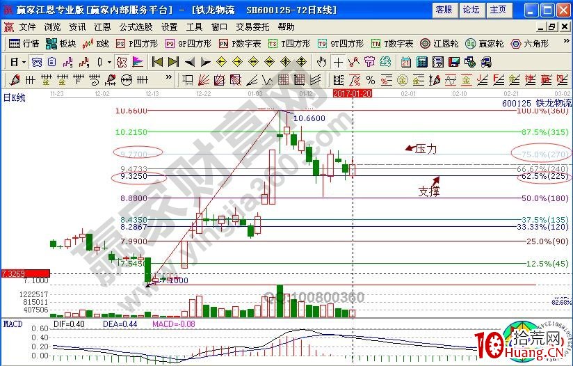Click the purple 节 icon

[x=369, y=62]
